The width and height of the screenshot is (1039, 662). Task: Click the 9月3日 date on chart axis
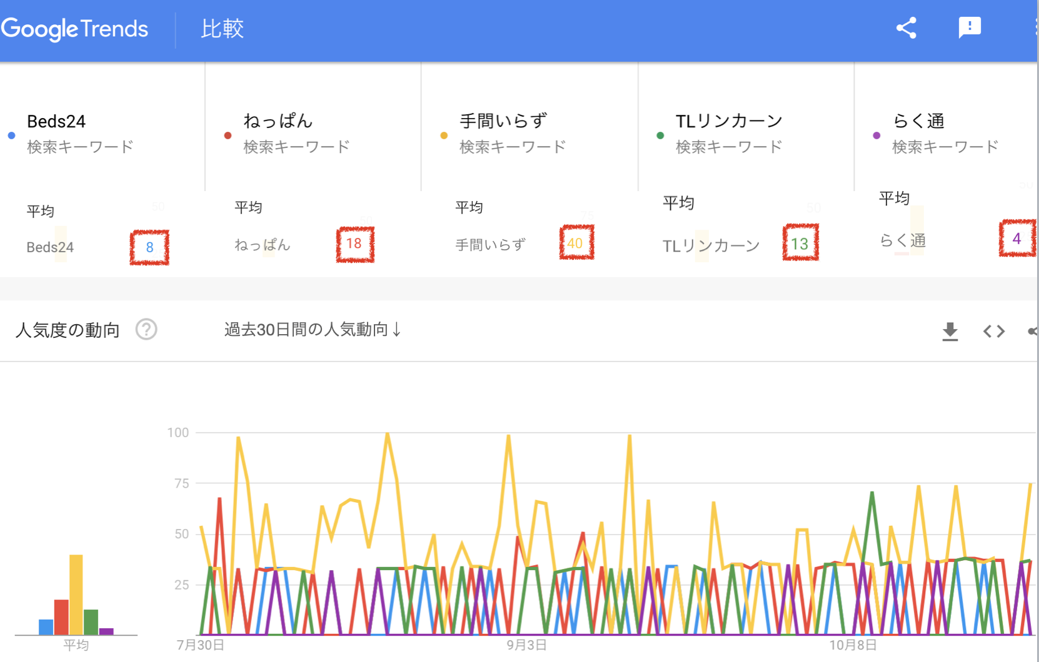(x=526, y=645)
